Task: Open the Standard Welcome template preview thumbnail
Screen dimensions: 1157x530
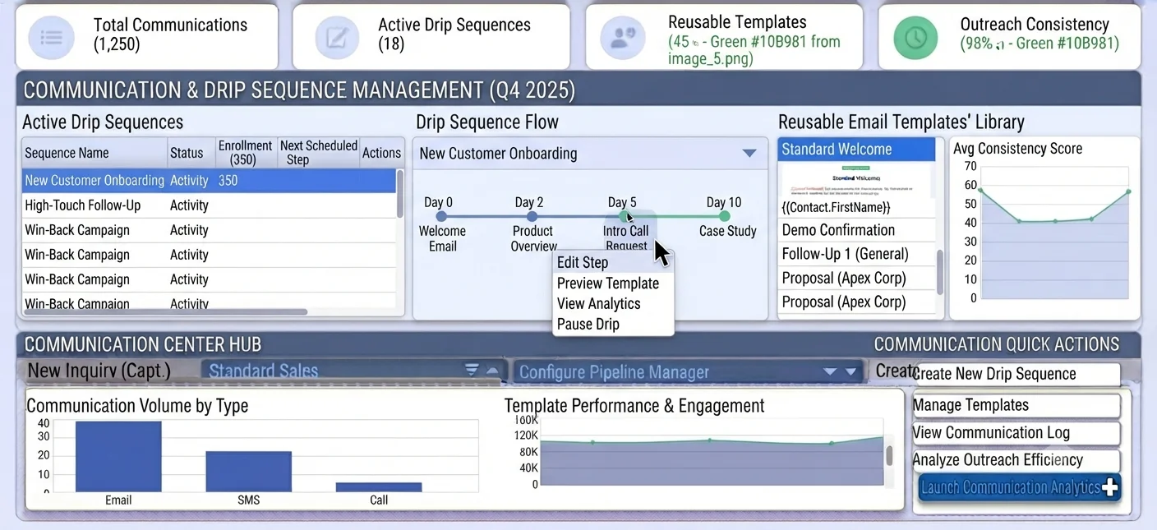Action: [x=856, y=179]
